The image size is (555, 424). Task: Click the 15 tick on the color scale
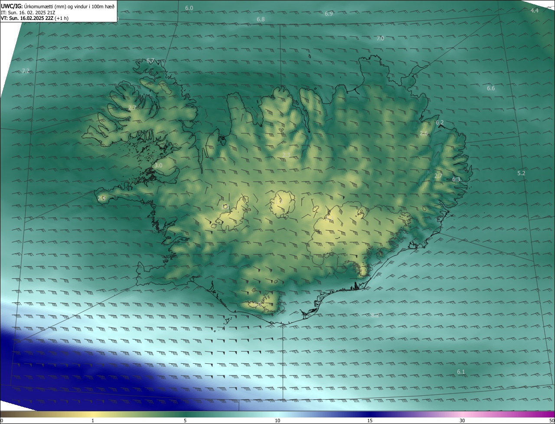[x=370, y=421]
